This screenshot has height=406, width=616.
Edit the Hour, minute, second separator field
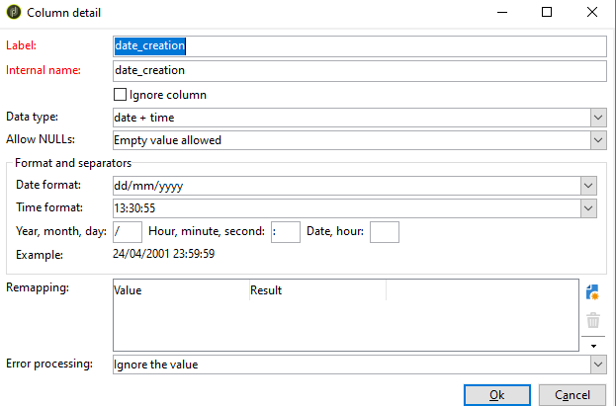285,231
